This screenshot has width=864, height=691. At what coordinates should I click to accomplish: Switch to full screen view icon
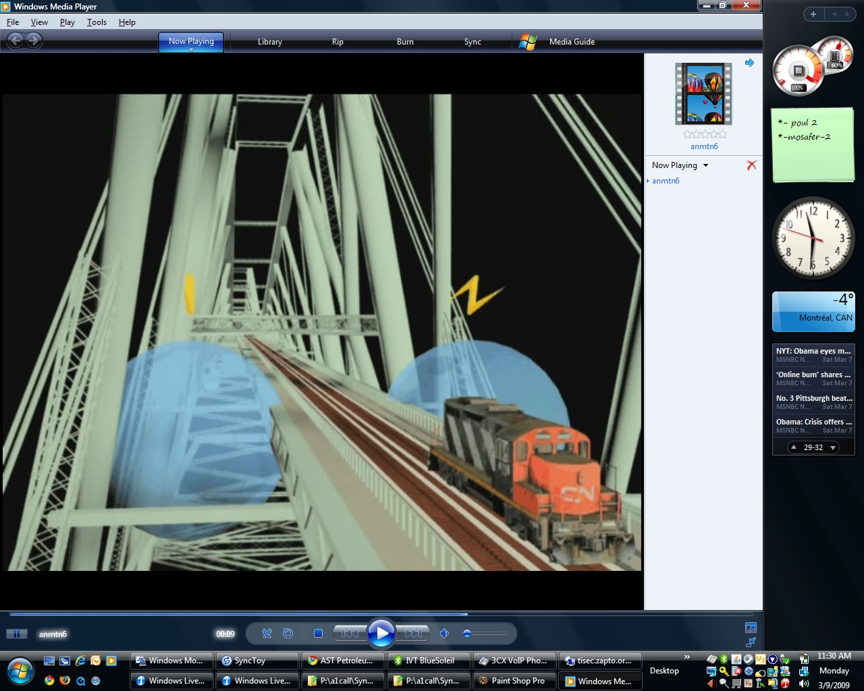tap(751, 628)
